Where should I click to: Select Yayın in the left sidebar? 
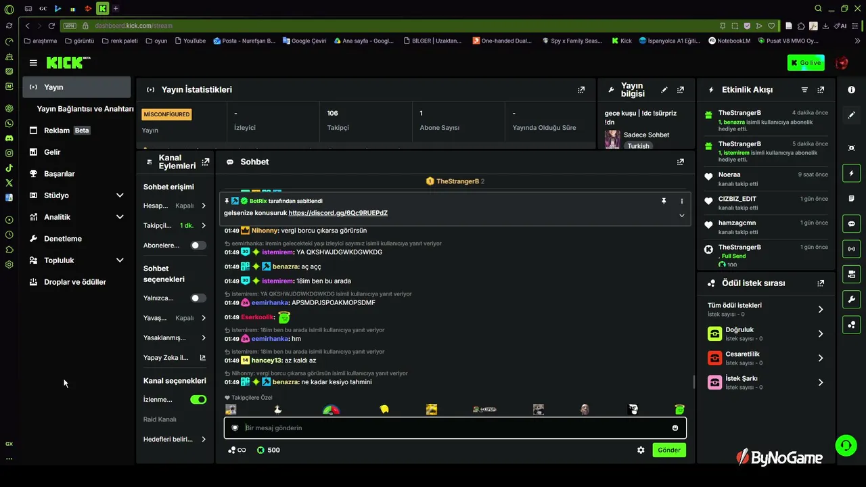pyautogui.click(x=76, y=87)
